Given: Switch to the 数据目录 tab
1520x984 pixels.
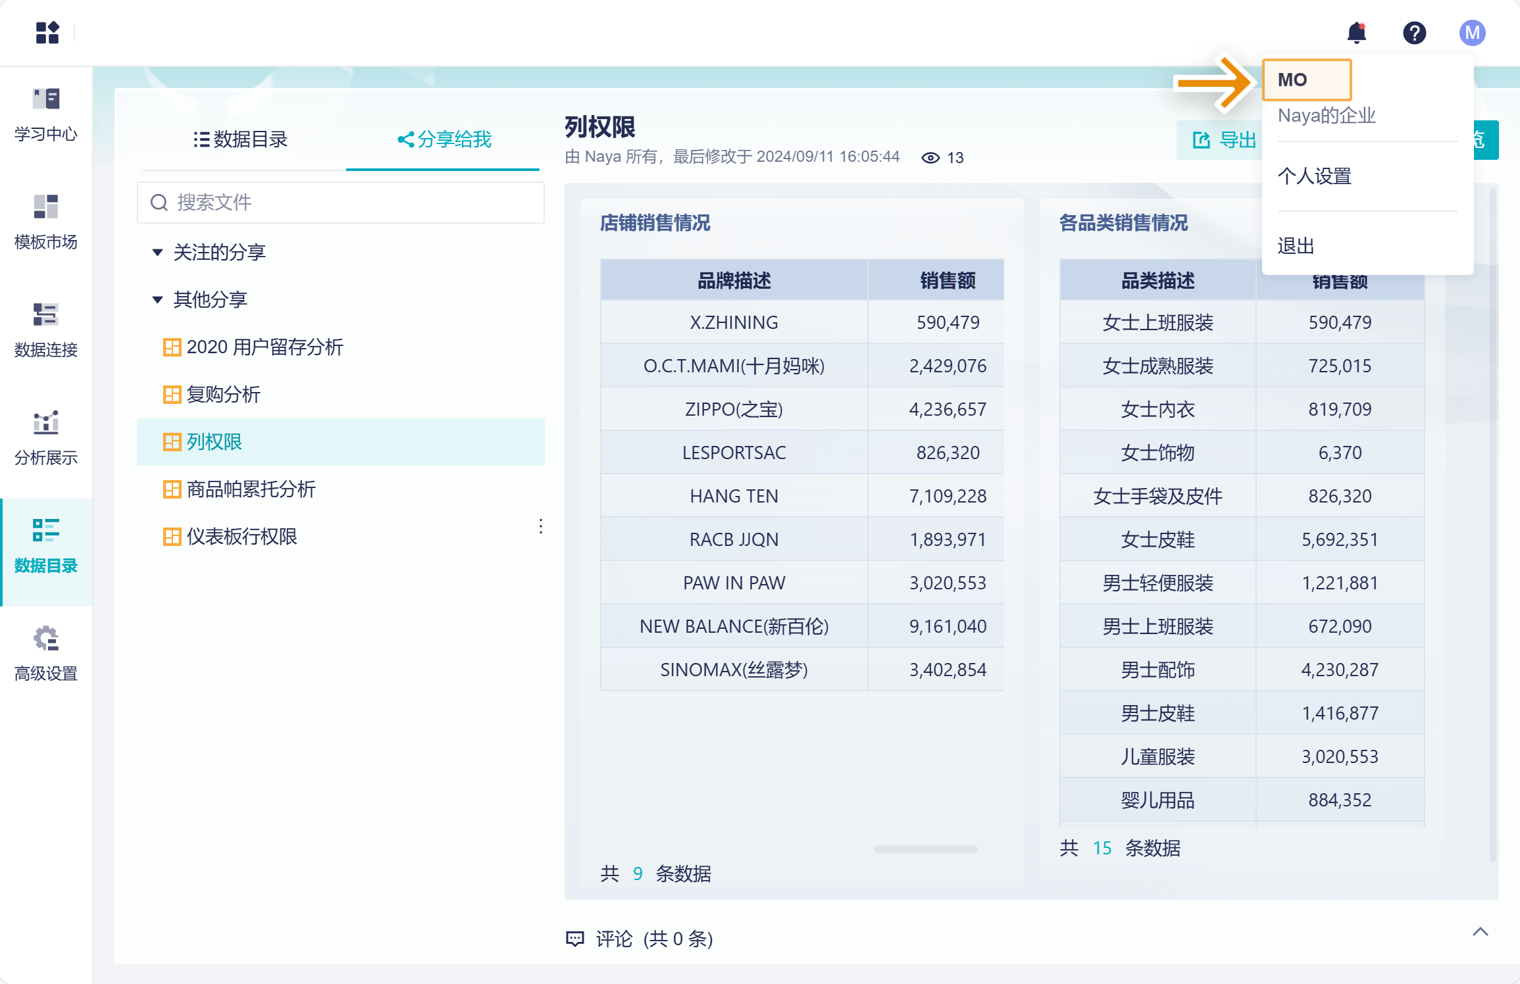Looking at the screenshot, I should [241, 139].
